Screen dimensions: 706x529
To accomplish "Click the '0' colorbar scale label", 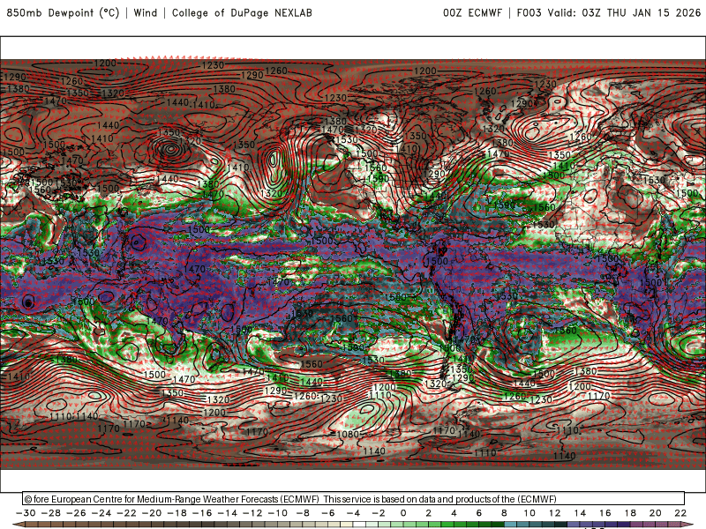I will click(x=403, y=513).
